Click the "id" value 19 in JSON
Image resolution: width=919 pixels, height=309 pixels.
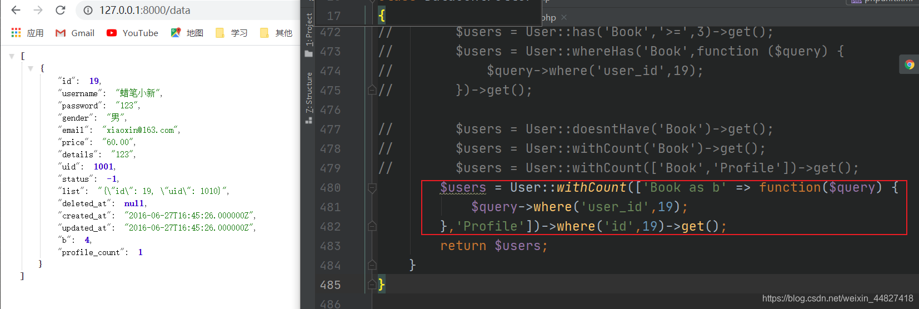coord(94,81)
